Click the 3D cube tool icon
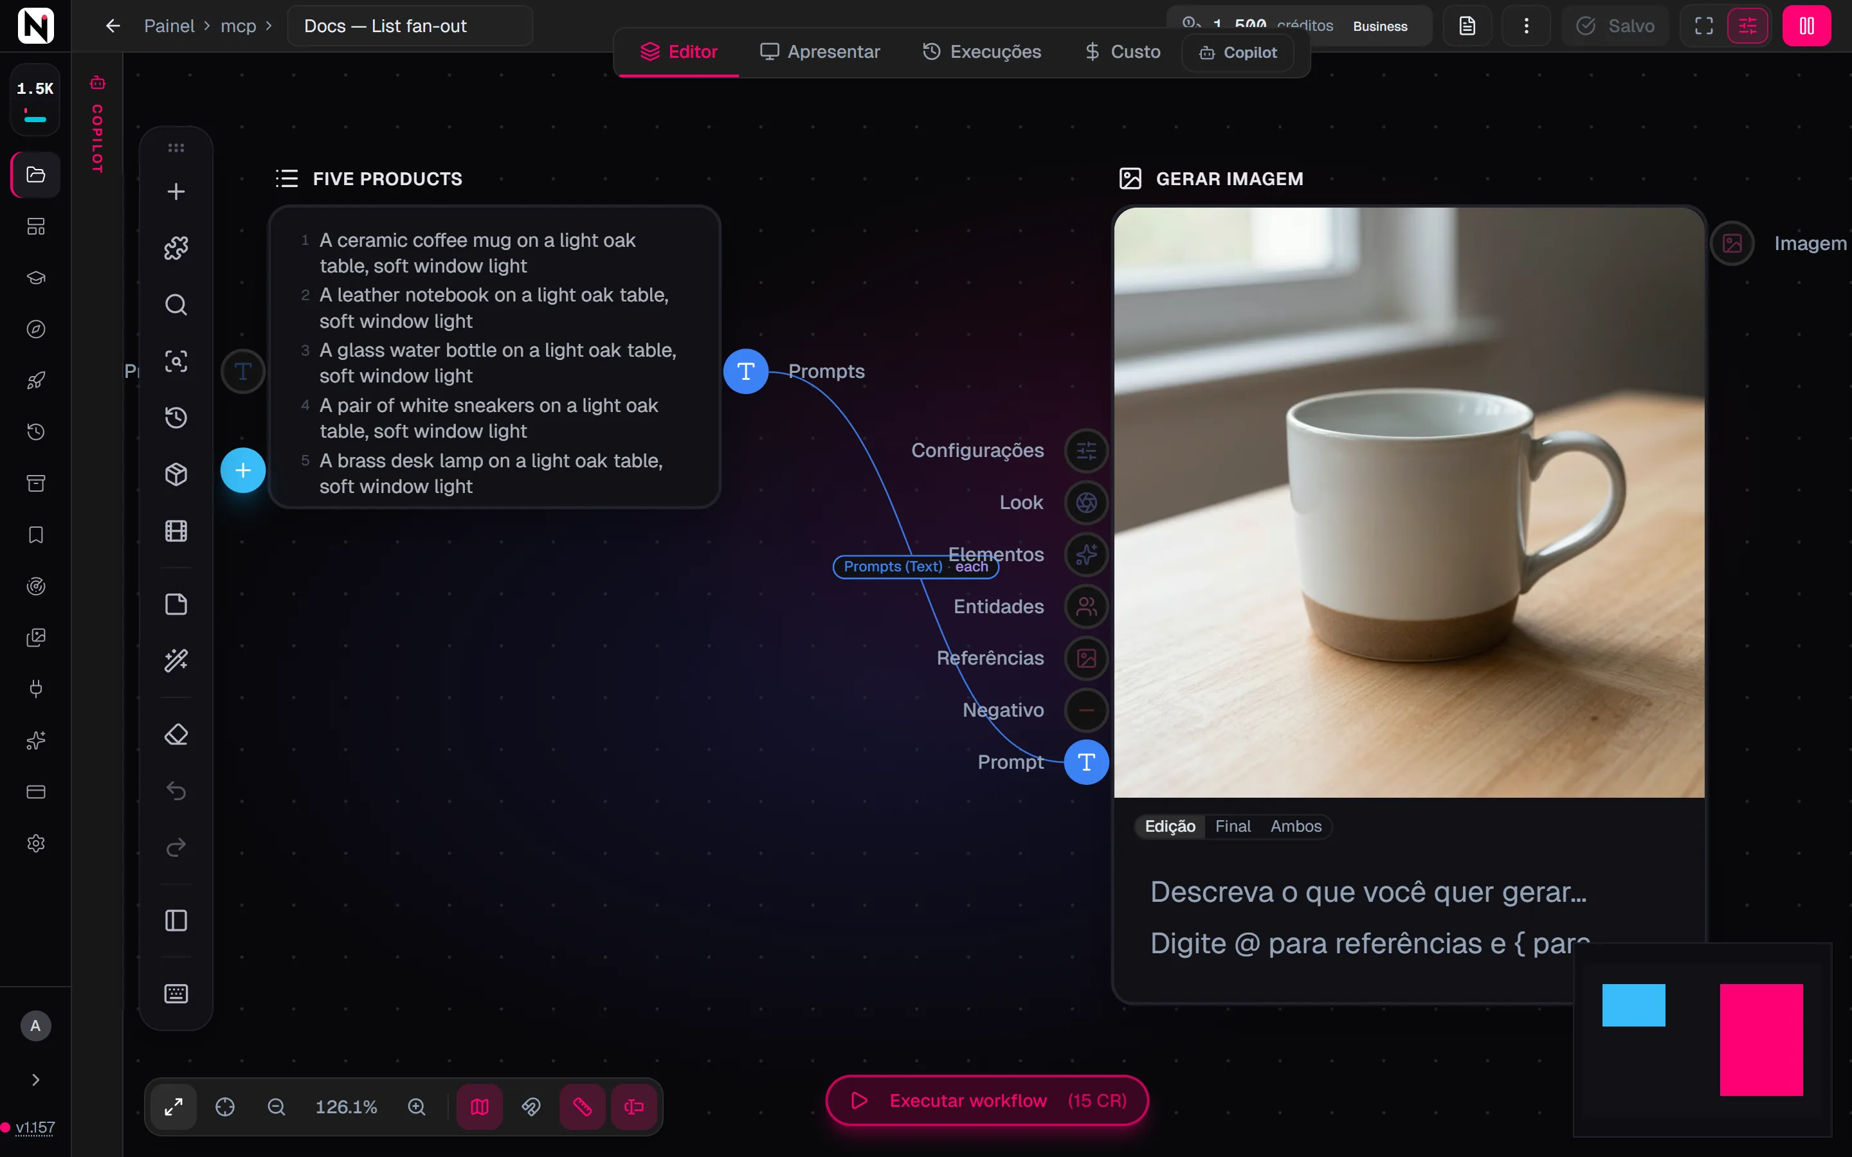This screenshot has height=1157, width=1852. tap(176, 474)
